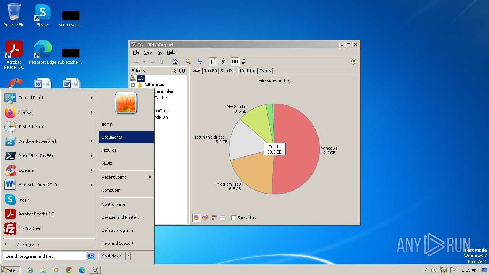Image resolution: width=489 pixels, height=275 pixels.
Task: Click the Search programs and files field
Action: [45, 256]
